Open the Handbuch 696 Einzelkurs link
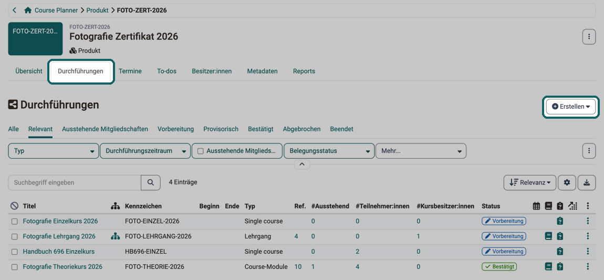604x280 pixels. click(58, 252)
